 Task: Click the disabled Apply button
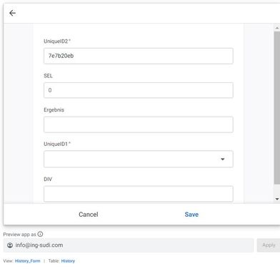(269, 245)
